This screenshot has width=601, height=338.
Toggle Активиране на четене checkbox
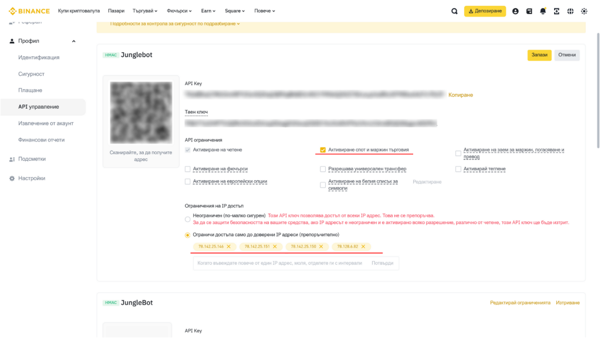[187, 150]
